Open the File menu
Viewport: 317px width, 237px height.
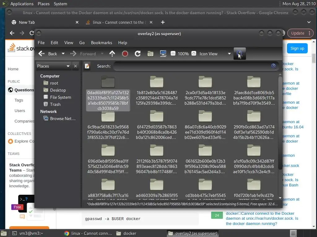pyautogui.click(x=41, y=43)
